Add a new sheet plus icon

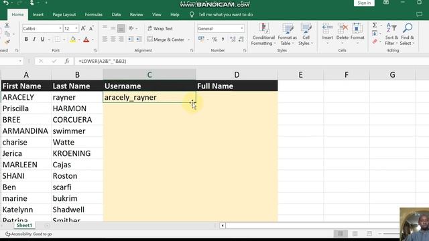(x=47, y=226)
